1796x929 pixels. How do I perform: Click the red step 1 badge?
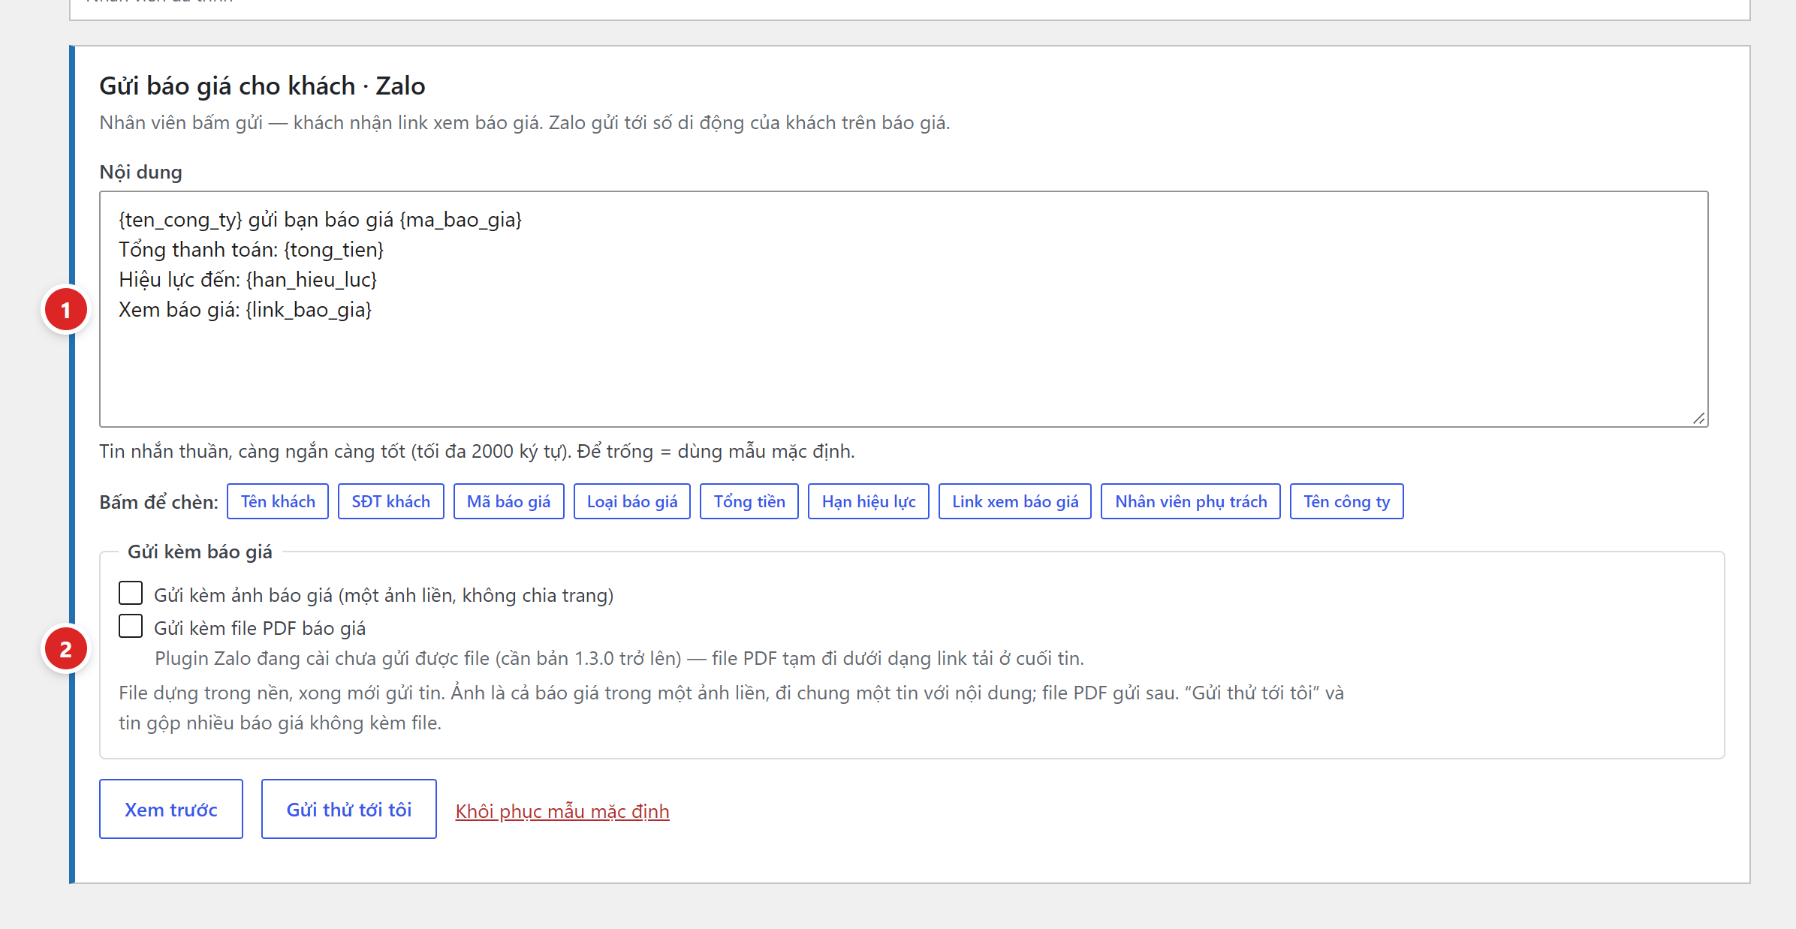click(66, 310)
